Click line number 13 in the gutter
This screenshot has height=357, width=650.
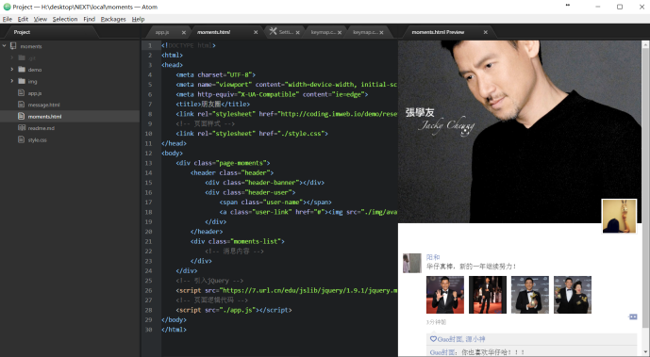point(148,163)
